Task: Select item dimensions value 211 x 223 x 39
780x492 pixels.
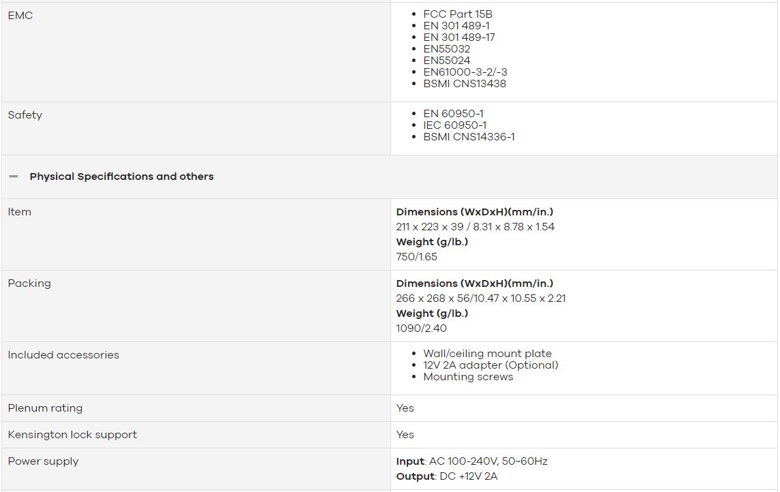Action: point(475,227)
